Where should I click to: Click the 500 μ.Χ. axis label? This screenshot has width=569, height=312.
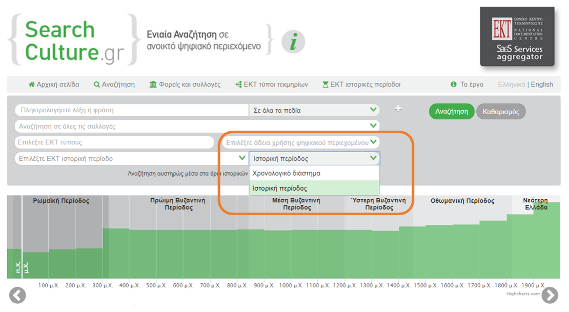click(156, 285)
